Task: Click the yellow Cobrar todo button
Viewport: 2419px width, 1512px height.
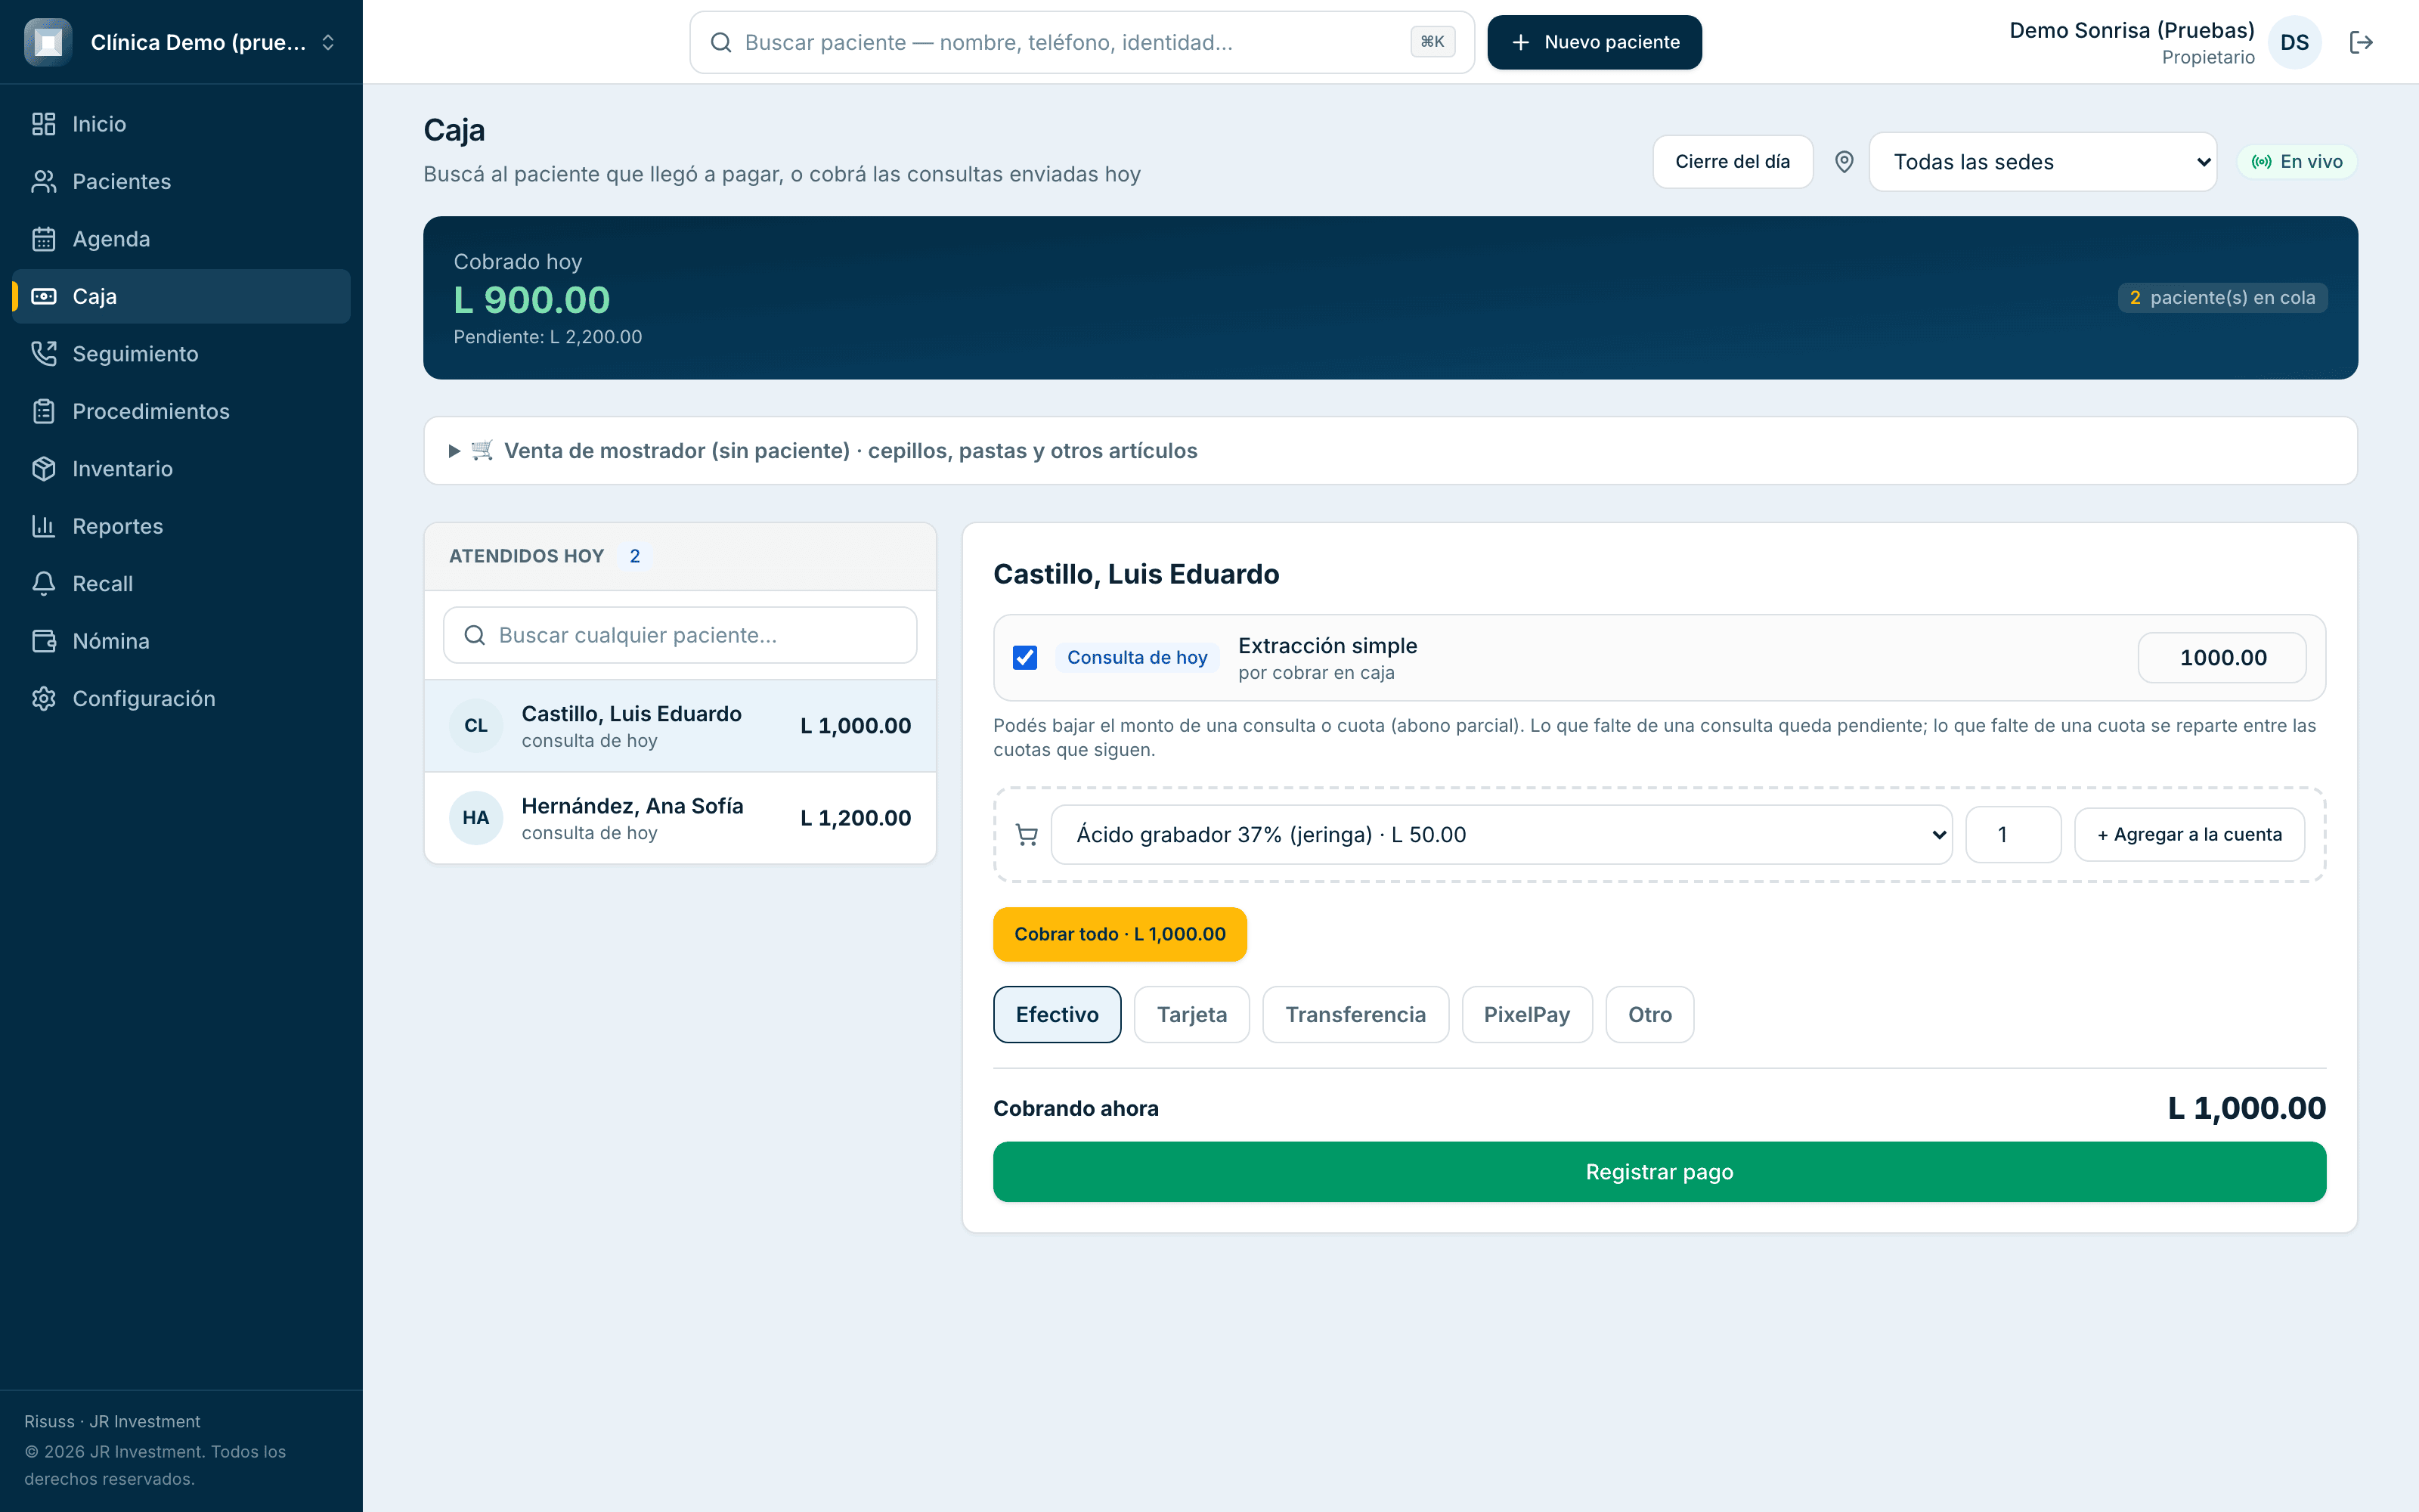Action: click(x=1120, y=934)
